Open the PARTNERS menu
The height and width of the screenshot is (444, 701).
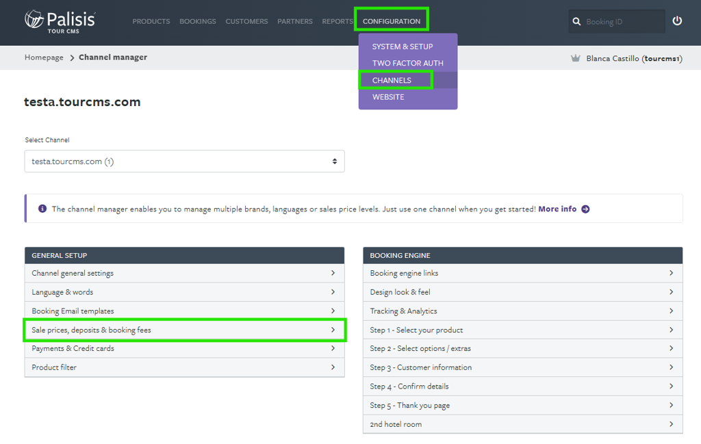[x=295, y=21]
